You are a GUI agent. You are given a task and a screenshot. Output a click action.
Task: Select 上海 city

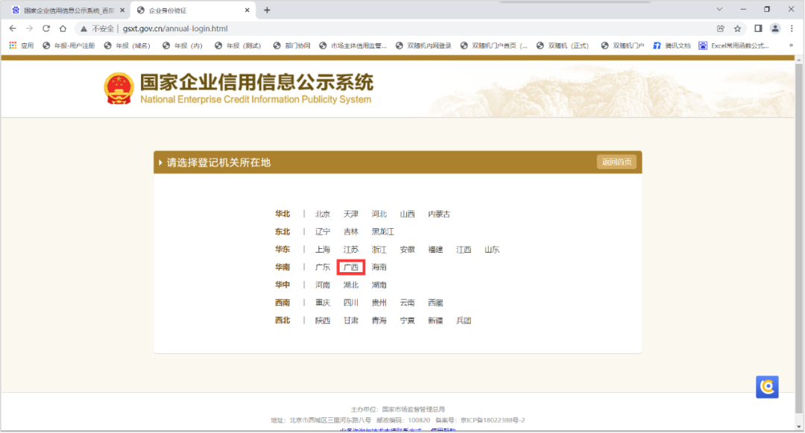coord(323,250)
